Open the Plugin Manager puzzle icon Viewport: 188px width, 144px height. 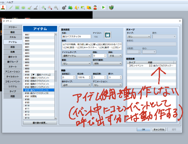click(x=70, y=8)
